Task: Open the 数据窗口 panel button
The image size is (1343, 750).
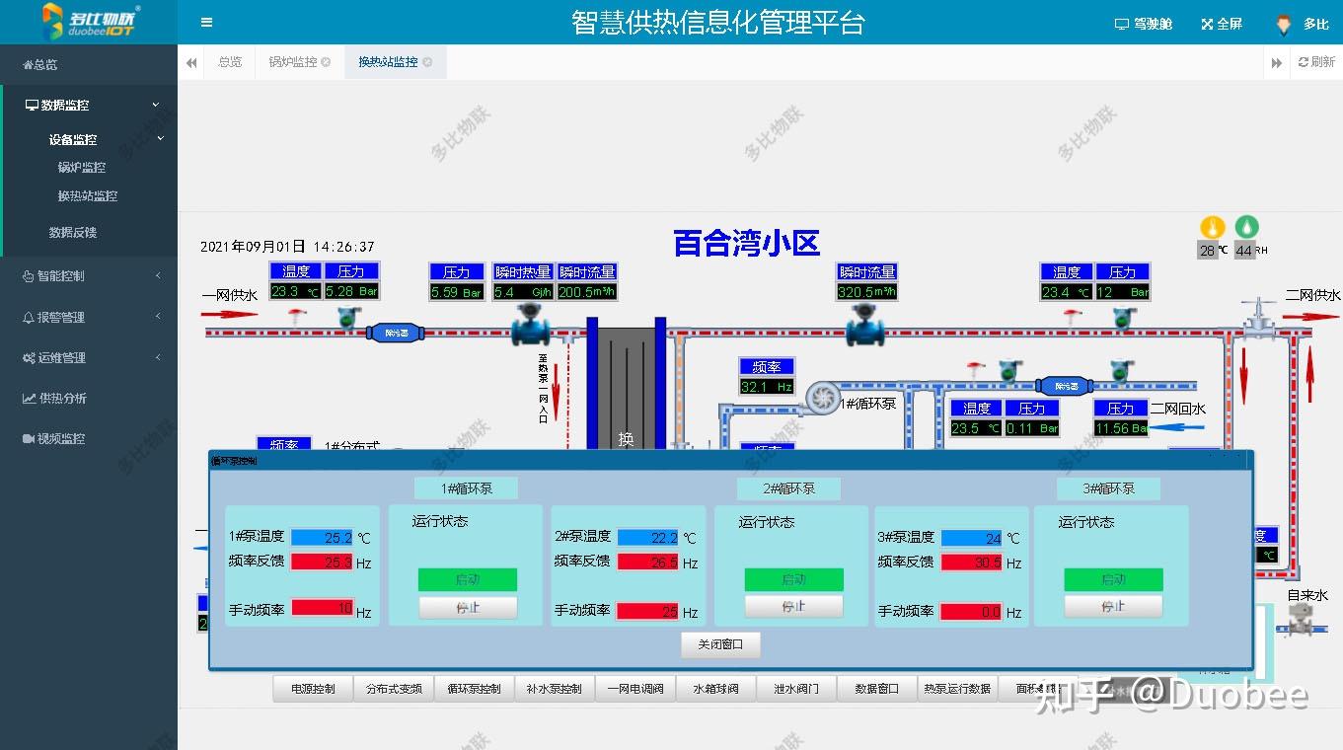Action: [877, 689]
